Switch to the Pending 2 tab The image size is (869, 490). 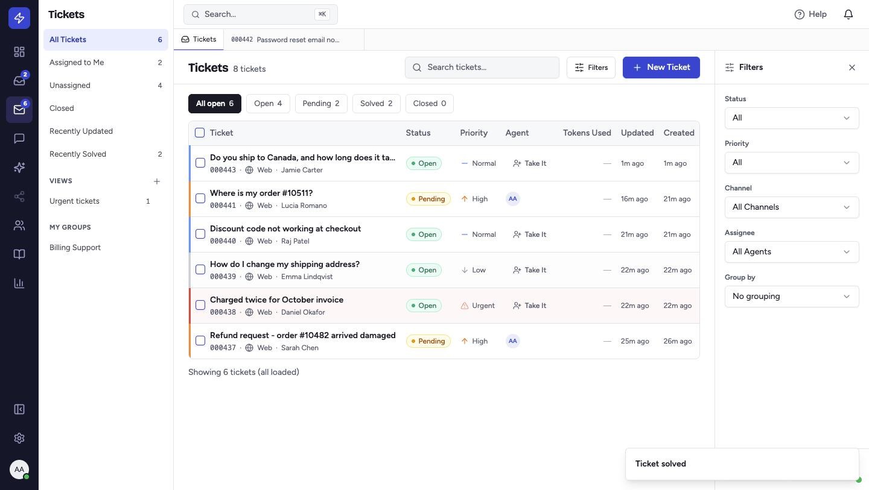pyautogui.click(x=321, y=104)
